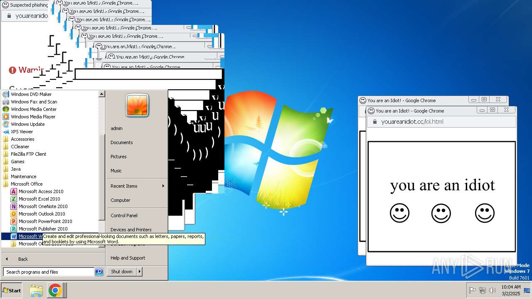This screenshot has height=299, width=532.
Task: Click the middle smiley face in popup
Action: [441, 213]
